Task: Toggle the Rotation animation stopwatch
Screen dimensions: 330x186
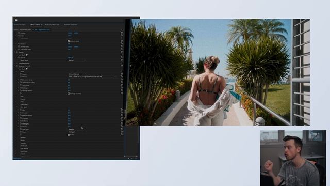Action: pos(19,44)
